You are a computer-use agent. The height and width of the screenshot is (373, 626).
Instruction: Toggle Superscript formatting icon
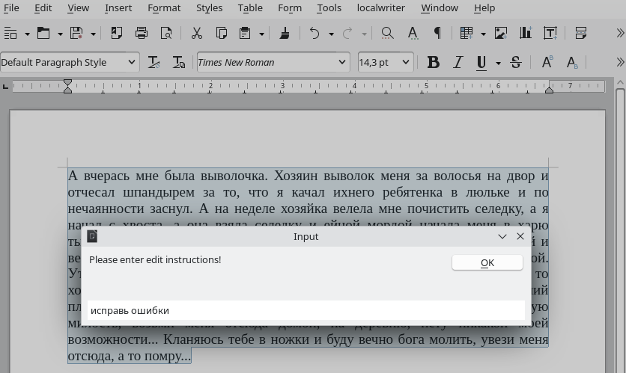click(x=547, y=63)
